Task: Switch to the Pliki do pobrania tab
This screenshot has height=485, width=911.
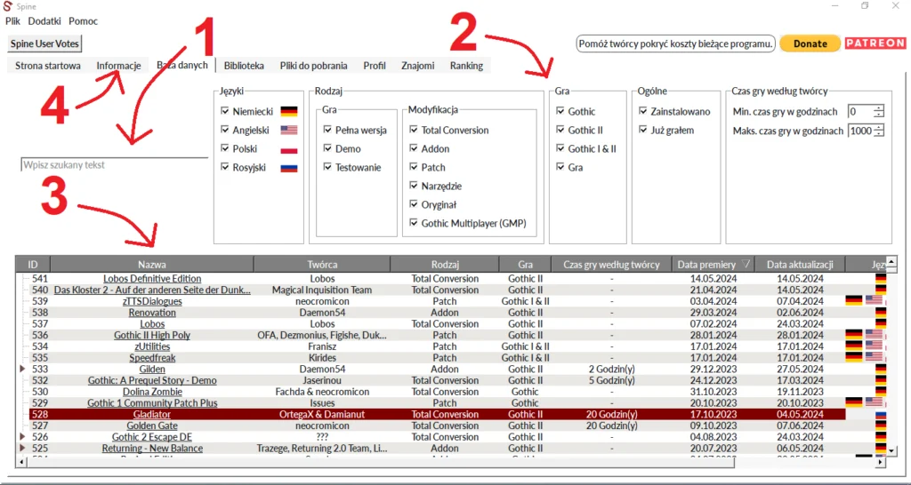Action: coord(314,66)
